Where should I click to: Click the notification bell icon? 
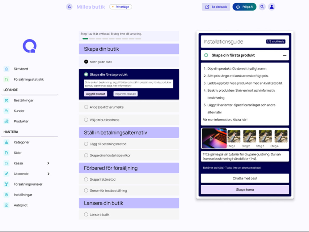[69, 7]
